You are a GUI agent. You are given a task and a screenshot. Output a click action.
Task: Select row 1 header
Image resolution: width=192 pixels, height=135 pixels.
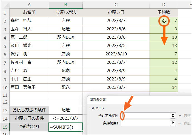(5, 13)
